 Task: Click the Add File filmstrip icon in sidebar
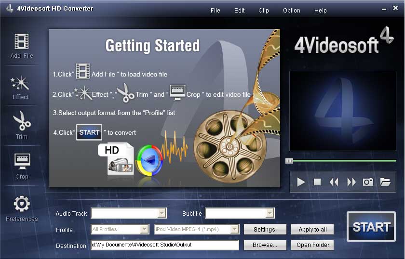22,41
